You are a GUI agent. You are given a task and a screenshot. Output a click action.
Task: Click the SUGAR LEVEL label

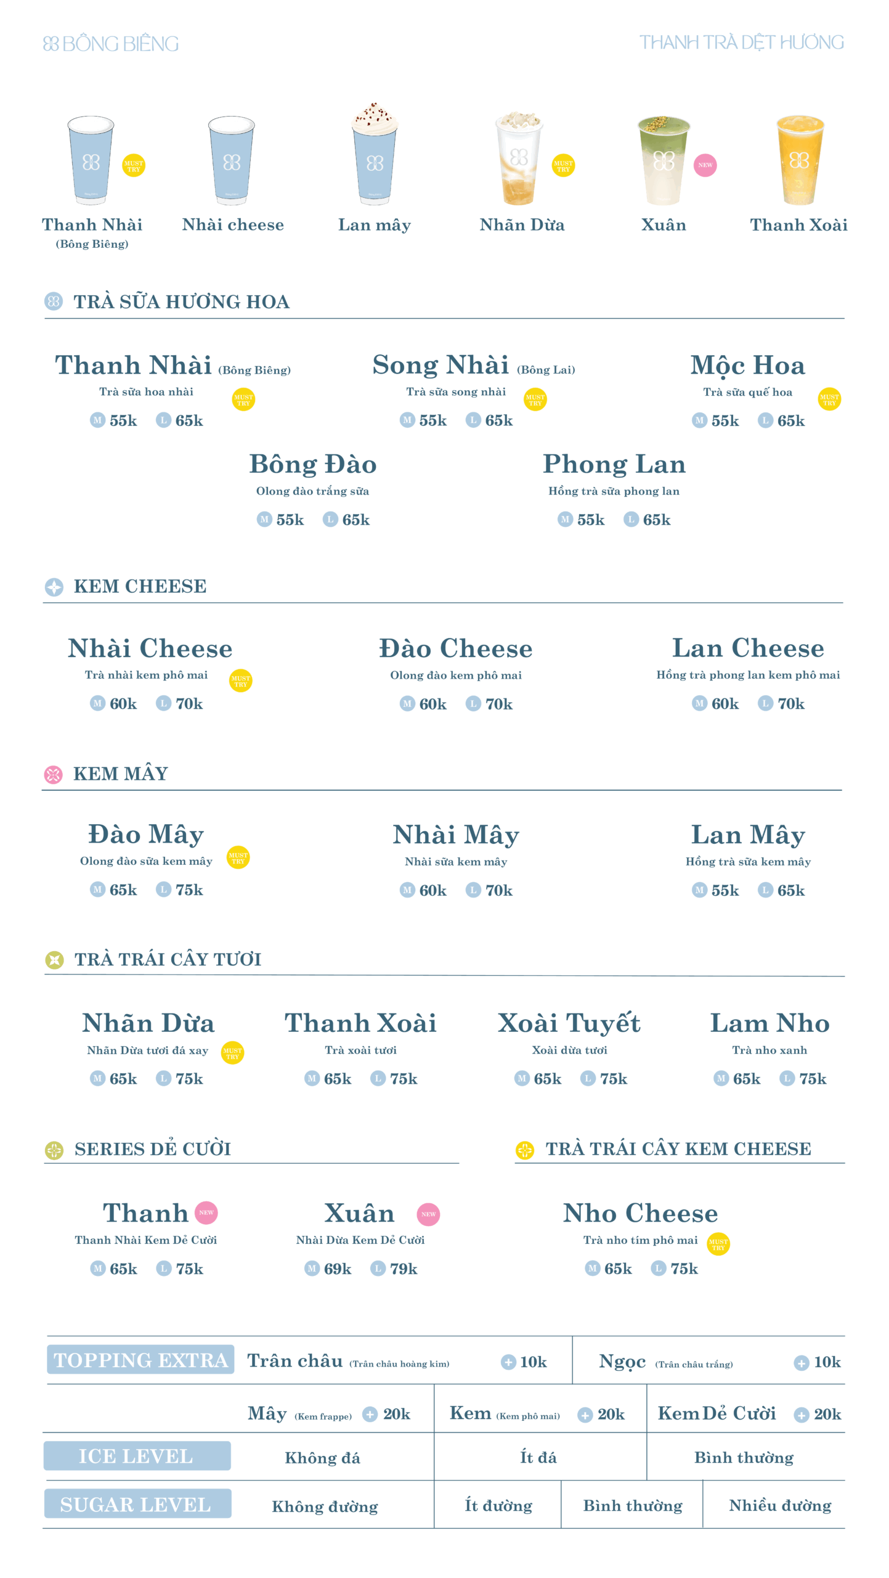coord(137,1505)
